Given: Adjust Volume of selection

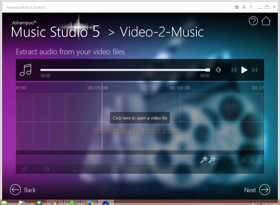Looking at the screenshot, I should pos(54,169).
